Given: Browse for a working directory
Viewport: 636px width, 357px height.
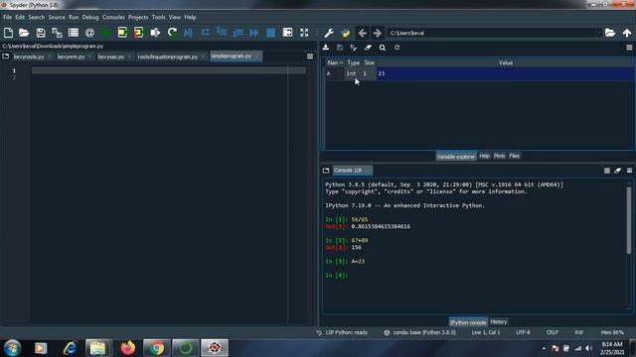Looking at the screenshot, I should [610, 33].
